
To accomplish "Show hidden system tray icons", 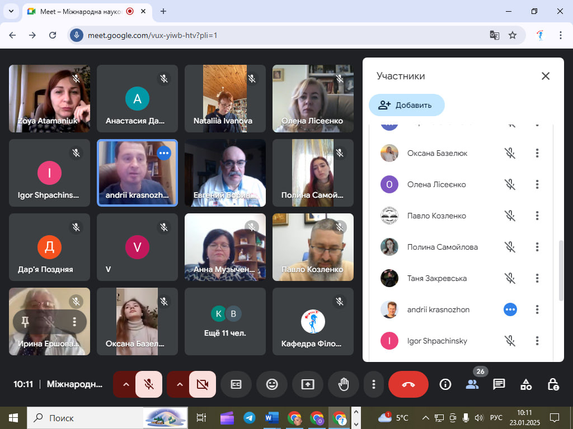I will [425, 418].
